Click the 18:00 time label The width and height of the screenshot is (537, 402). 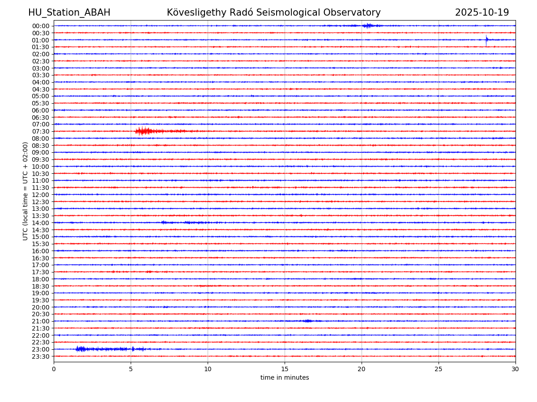pyautogui.click(x=40, y=279)
